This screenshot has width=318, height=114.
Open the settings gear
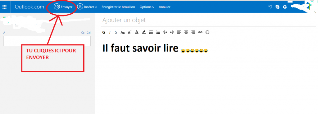point(285,7)
